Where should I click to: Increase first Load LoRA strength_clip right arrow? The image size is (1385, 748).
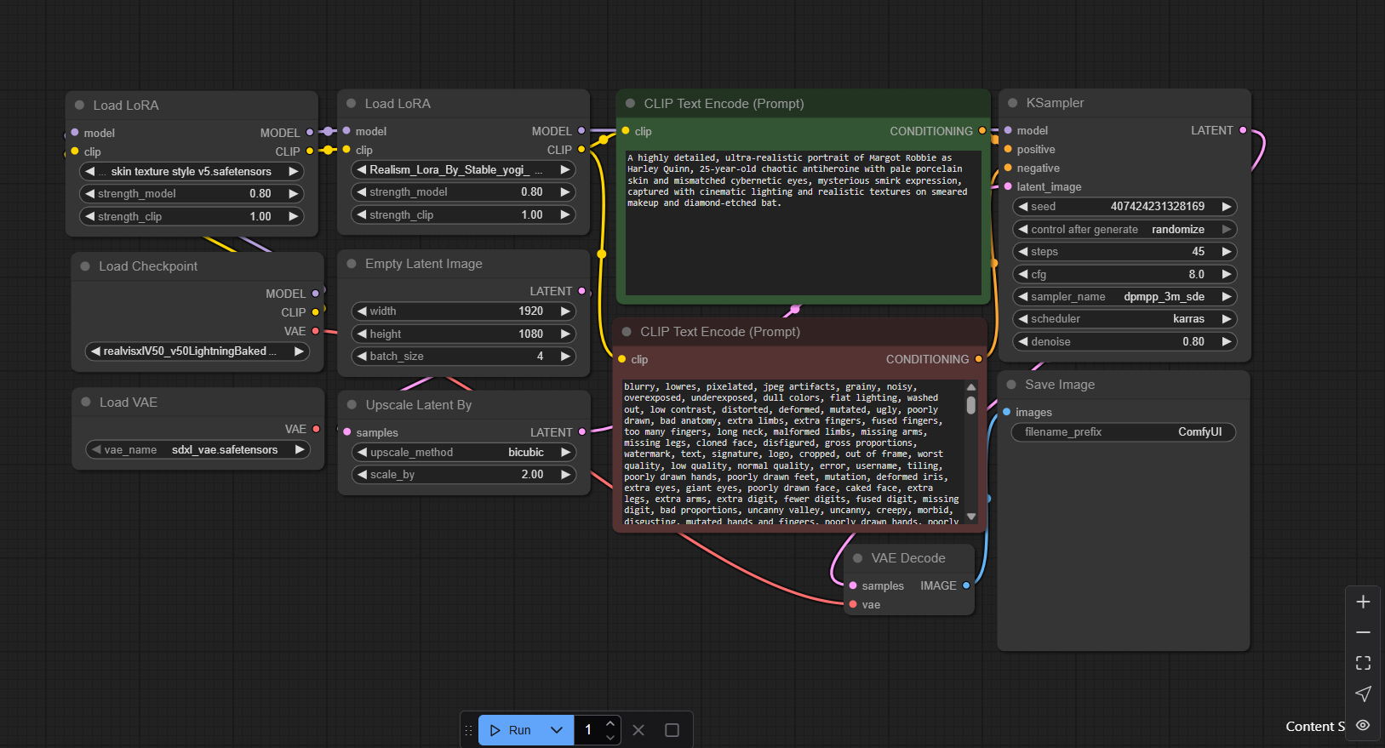(294, 216)
